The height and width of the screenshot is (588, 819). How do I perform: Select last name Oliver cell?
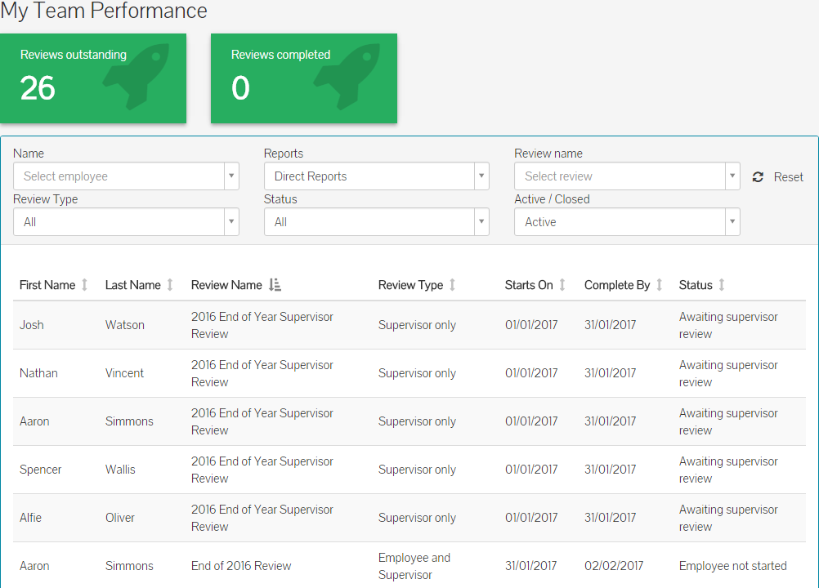coord(120,518)
